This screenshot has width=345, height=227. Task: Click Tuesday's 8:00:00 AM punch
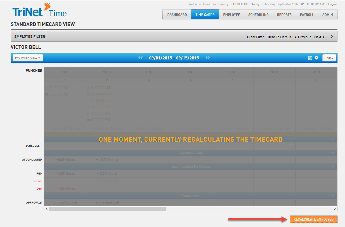(x=59, y=88)
